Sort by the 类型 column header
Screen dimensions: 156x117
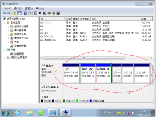[x=75, y=19]
